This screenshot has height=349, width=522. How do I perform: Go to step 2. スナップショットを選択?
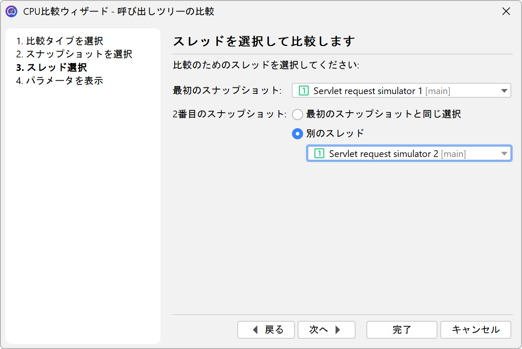74,54
